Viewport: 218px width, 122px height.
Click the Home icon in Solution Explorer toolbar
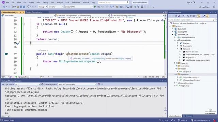click(x=176, y=16)
